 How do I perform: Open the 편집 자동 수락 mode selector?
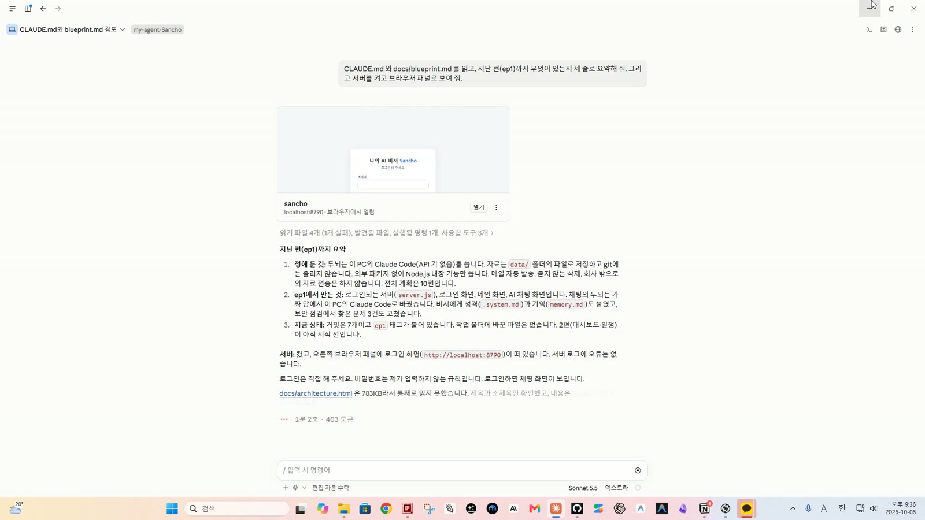331,488
